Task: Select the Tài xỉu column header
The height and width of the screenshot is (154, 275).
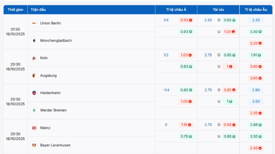Action: (x=218, y=10)
